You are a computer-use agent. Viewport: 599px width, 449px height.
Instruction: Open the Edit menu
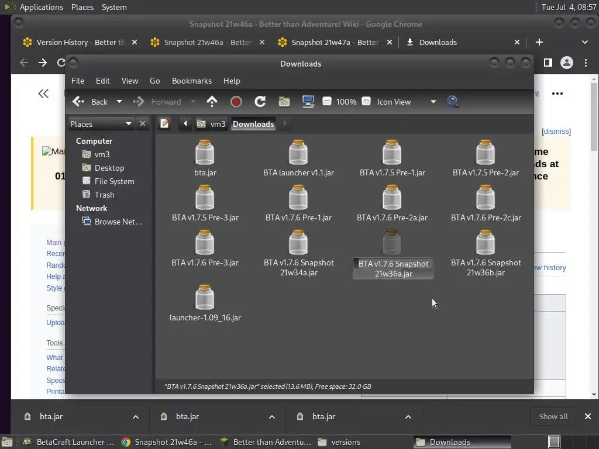pos(103,81)
